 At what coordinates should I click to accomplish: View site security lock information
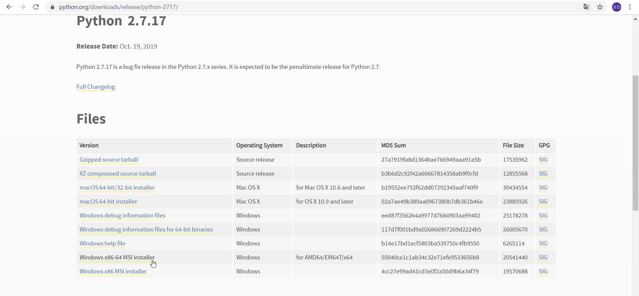pyautogui.click(x=52, y=7)
